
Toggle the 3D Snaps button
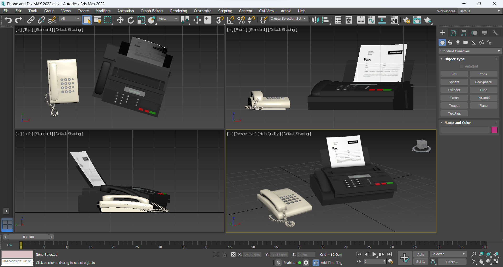[220, 20]
